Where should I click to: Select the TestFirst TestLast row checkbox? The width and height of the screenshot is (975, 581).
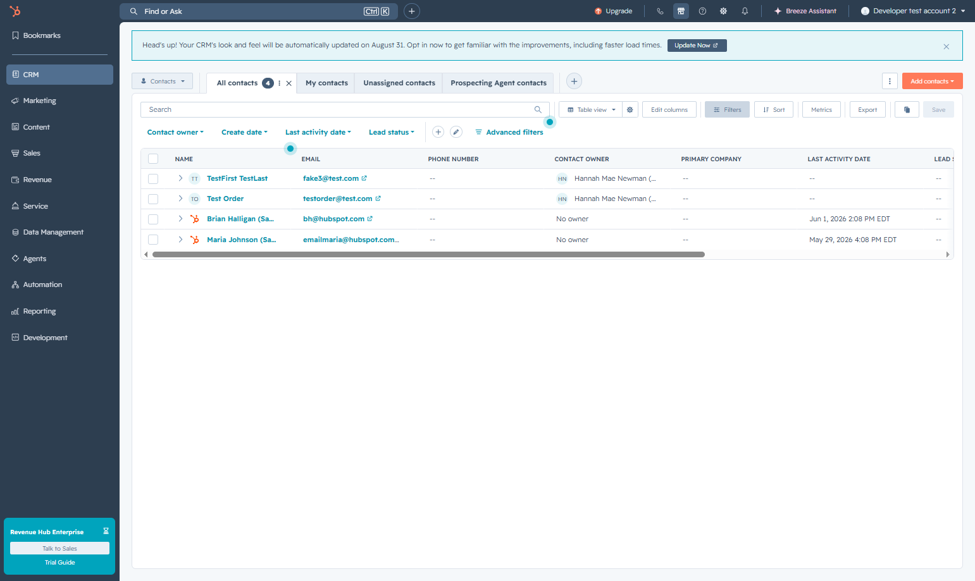[x=153, y=179]
